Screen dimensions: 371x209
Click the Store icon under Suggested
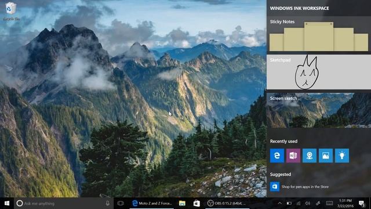point(275,186)
